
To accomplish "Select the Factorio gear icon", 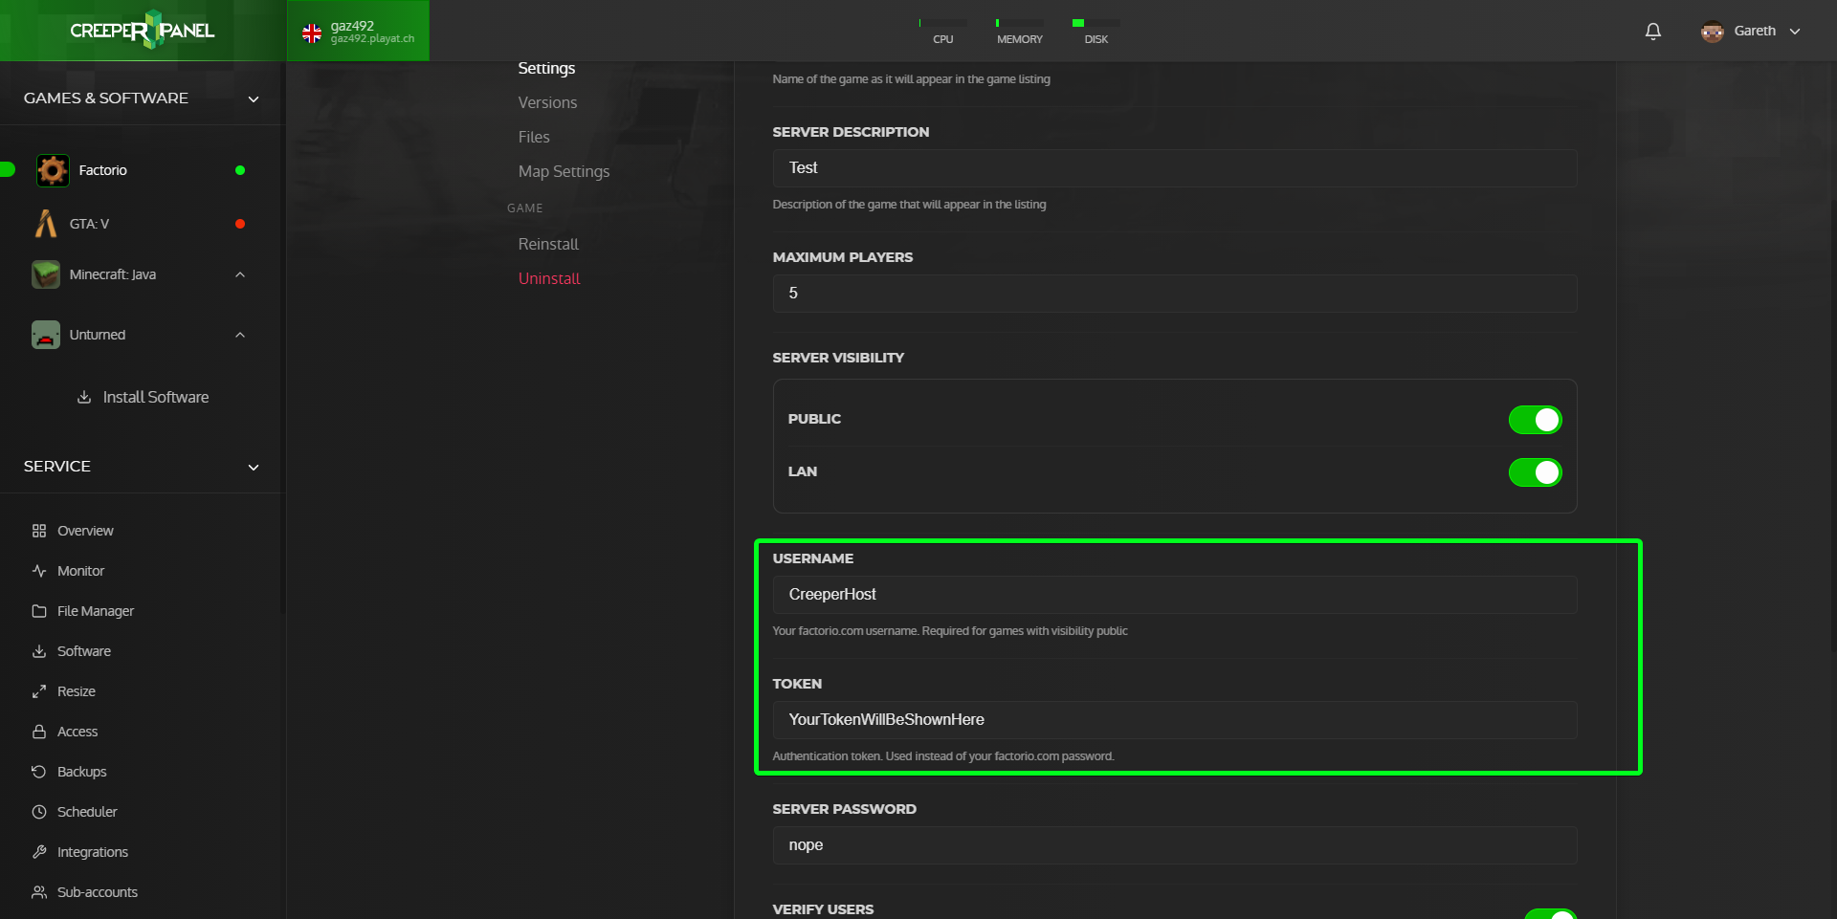I will pos(53,170).
